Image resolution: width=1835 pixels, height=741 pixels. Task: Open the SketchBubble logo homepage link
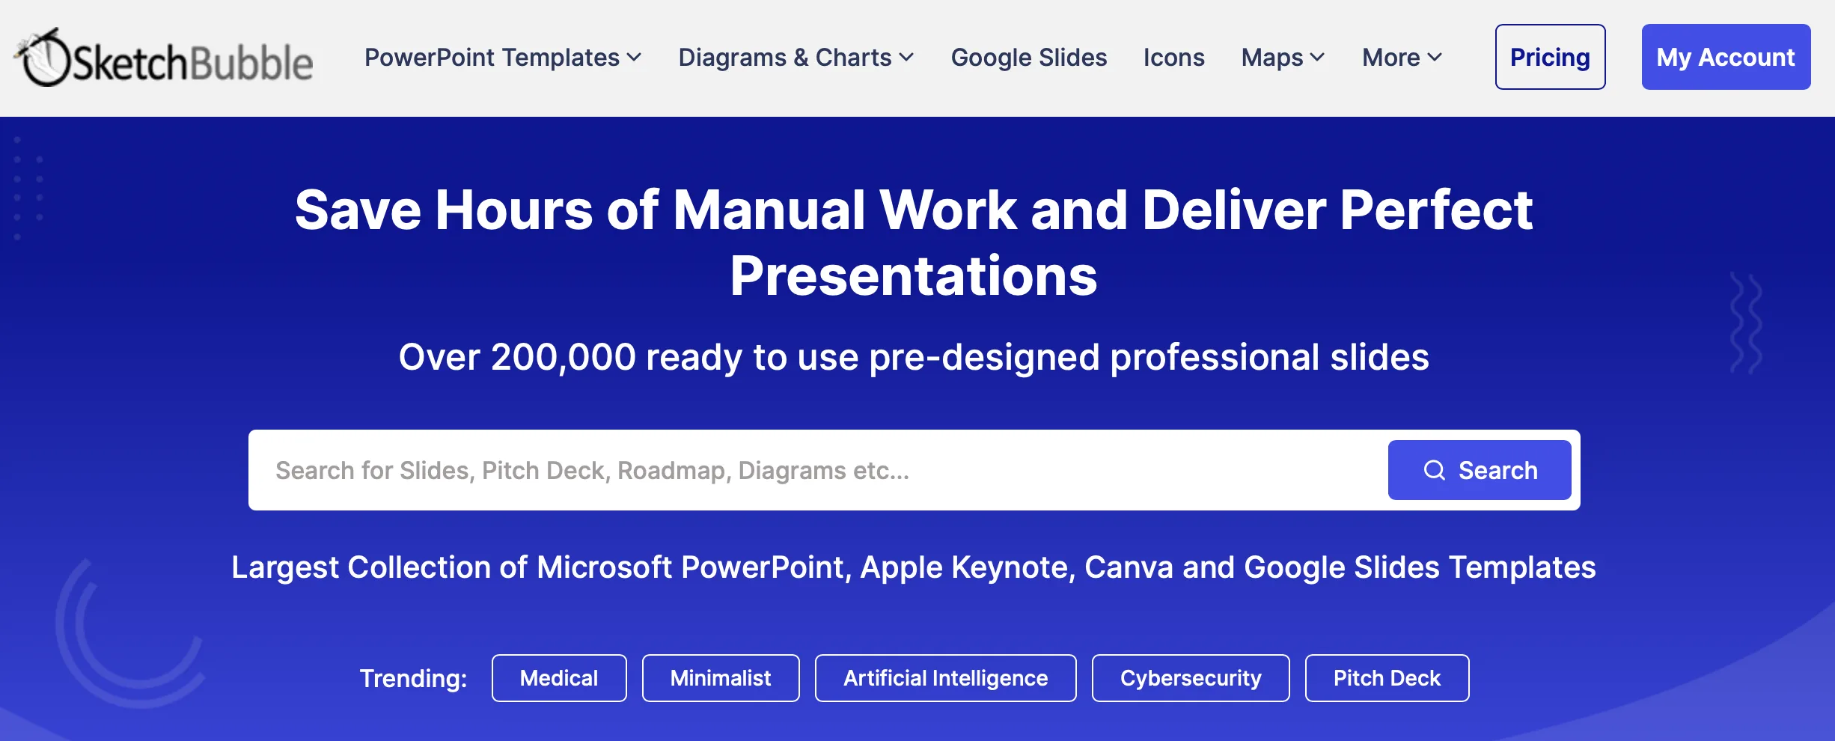(x=163, y=58)
